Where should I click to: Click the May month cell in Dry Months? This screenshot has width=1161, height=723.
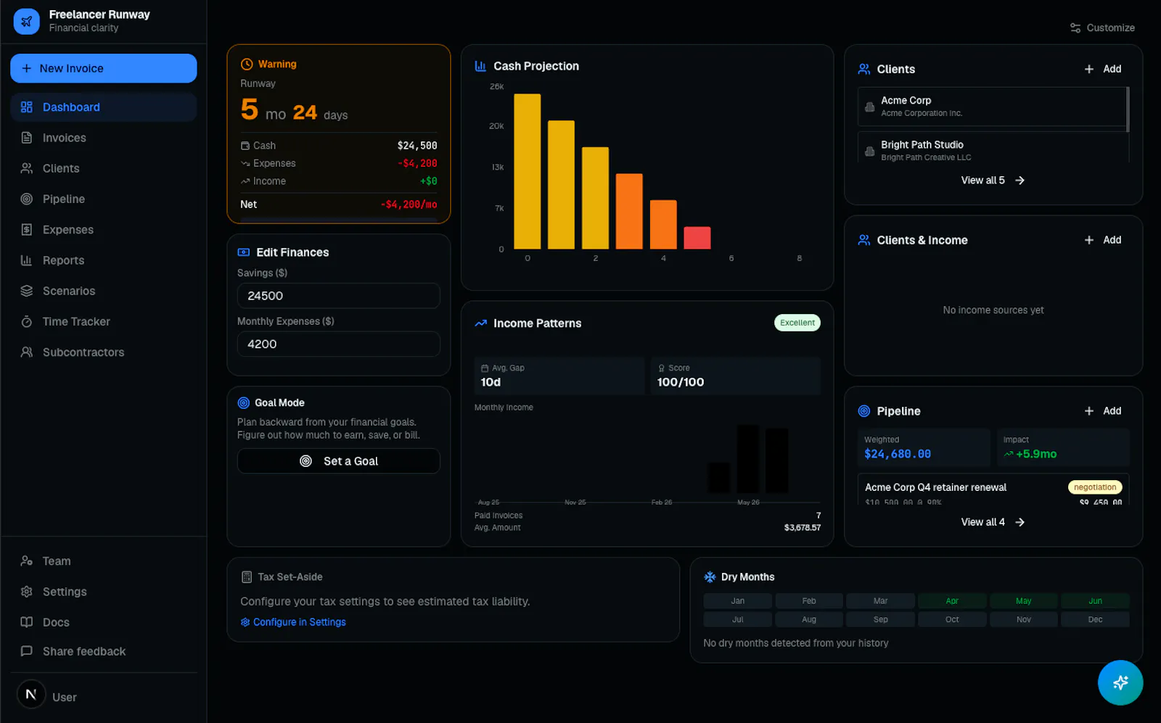1023,601
